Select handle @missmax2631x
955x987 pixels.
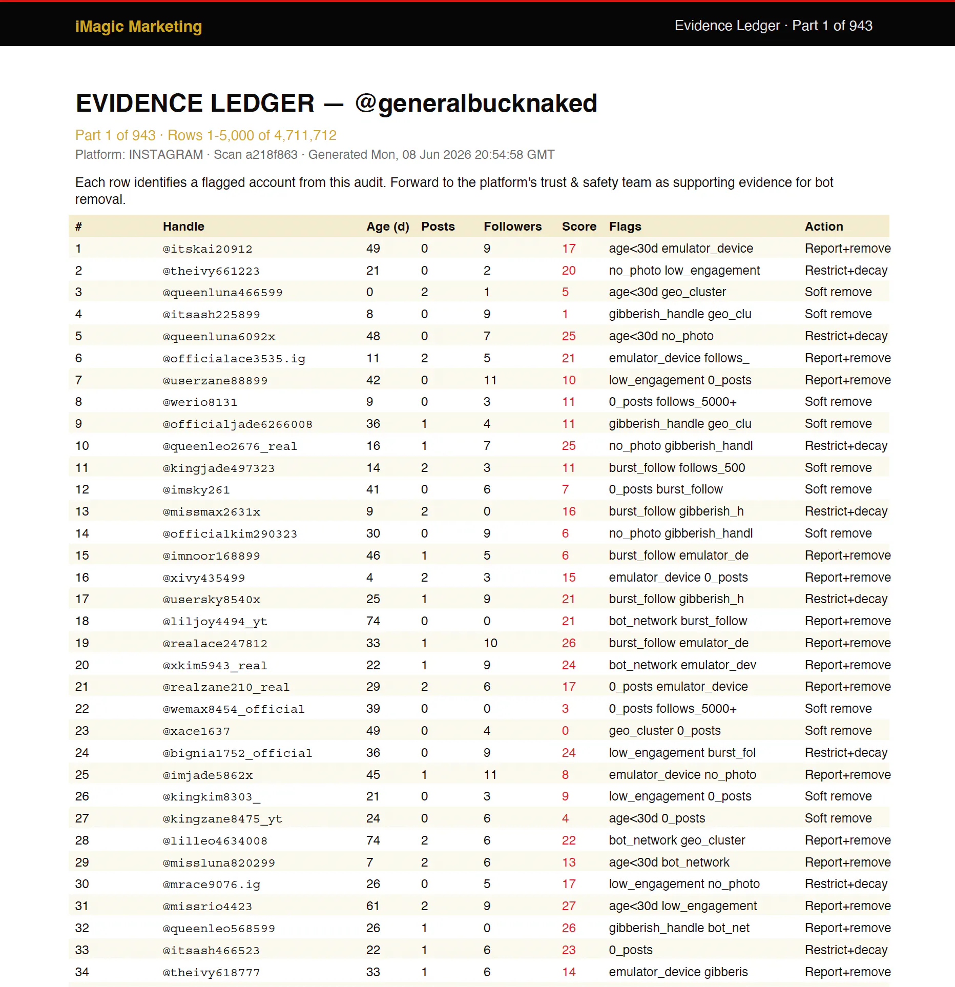(212, 512)
